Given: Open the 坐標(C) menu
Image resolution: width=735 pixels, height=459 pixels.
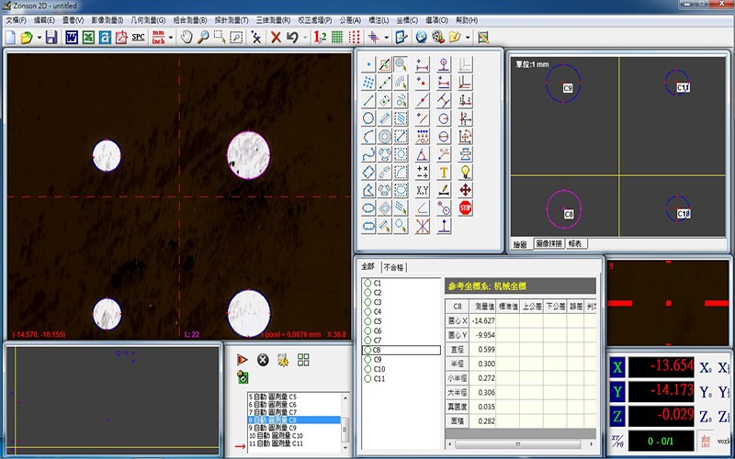Looking at the screenshot, I should click(x=407, y=20).
